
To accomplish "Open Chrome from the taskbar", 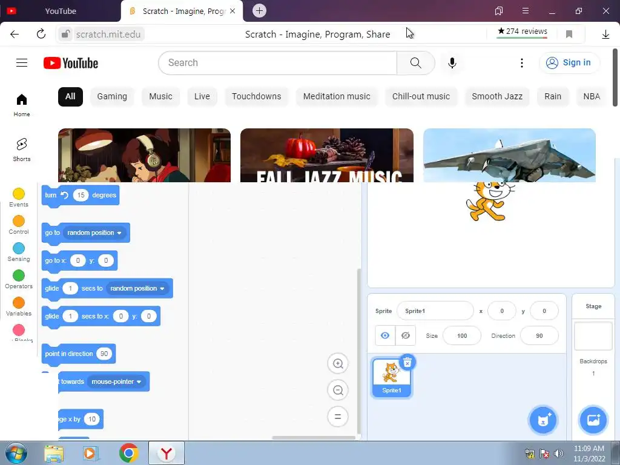I will (128, 453).
